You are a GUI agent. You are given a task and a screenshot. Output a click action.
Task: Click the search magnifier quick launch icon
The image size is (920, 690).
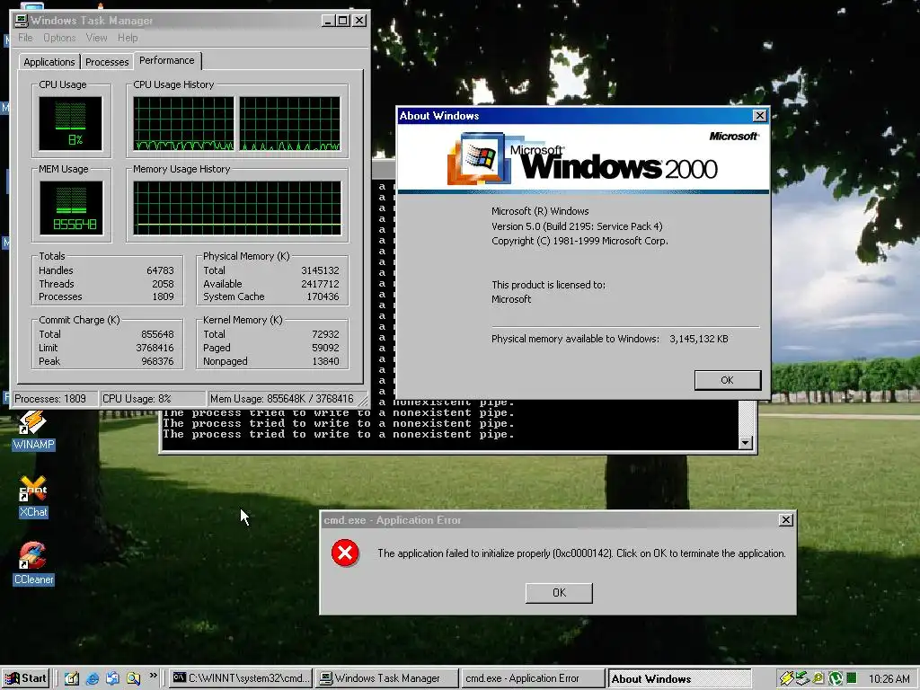pyautogui.click(x=133, y=678)
